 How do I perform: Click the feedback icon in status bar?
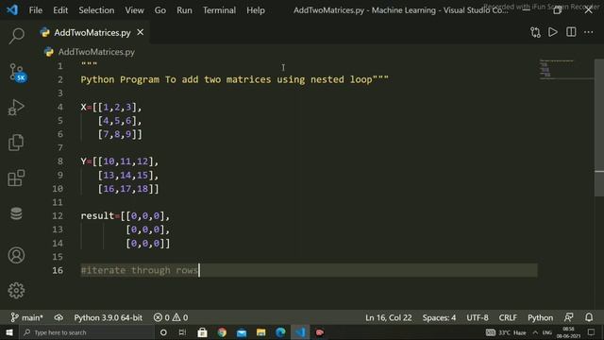pyautogui.click(x=568, y=317)
